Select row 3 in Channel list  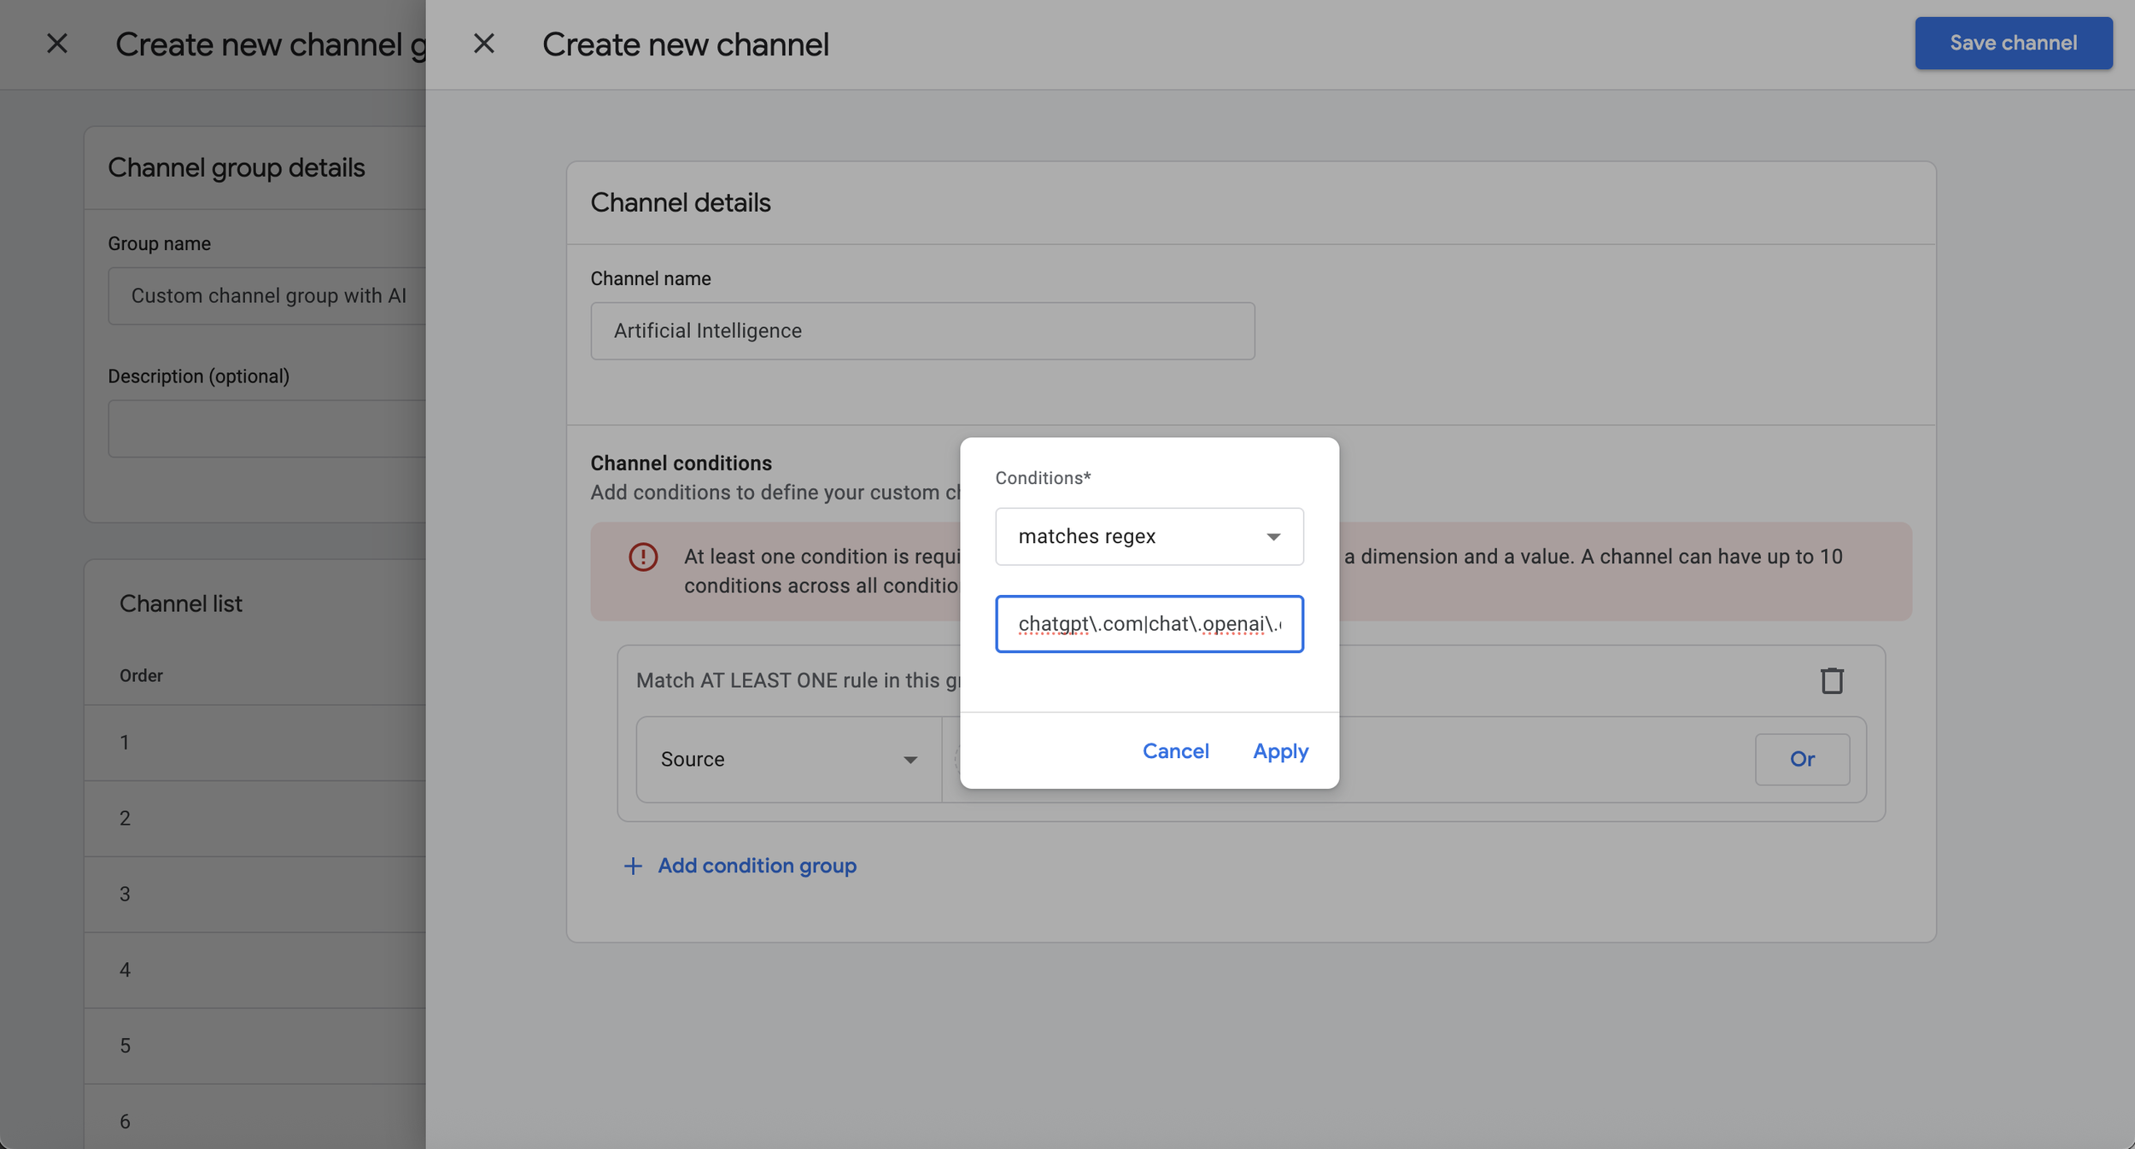tap(254, 894)
